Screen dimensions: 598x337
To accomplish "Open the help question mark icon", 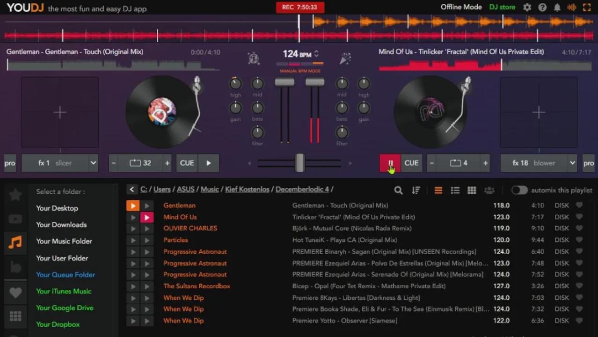I will point(542,7).
